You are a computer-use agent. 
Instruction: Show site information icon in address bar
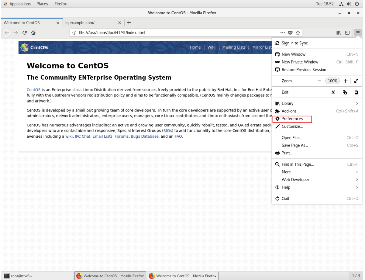tap(74, 33)
